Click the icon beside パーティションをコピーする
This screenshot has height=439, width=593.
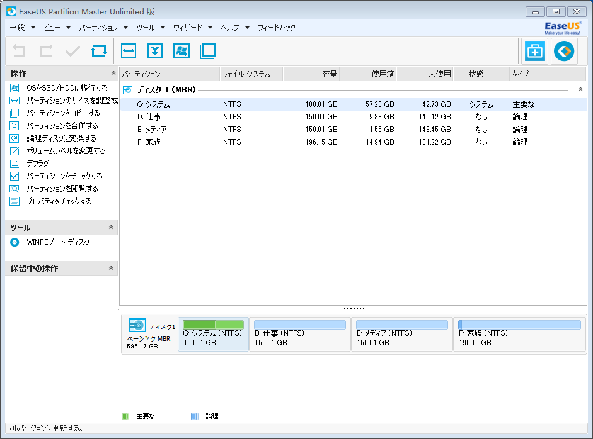pos(14,113)
